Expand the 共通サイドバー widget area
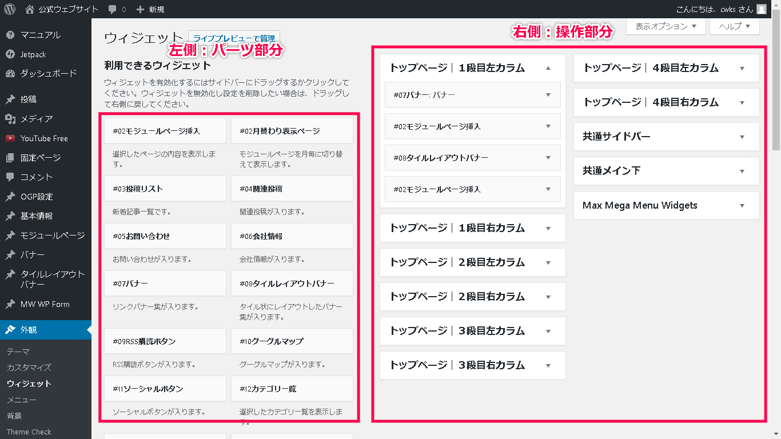Image resolution: width=781 pixels, height=439 pixels. coord(742,137)
